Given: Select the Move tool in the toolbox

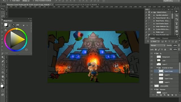Looking at the screenshot, I should point(3,9).
